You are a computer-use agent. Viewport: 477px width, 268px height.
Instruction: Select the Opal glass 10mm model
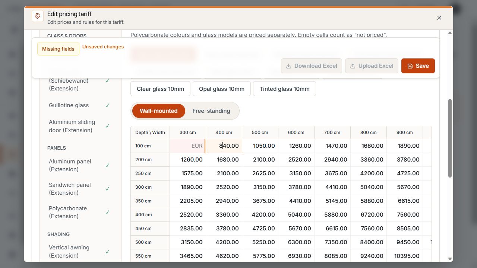click(x=222, y=89)
